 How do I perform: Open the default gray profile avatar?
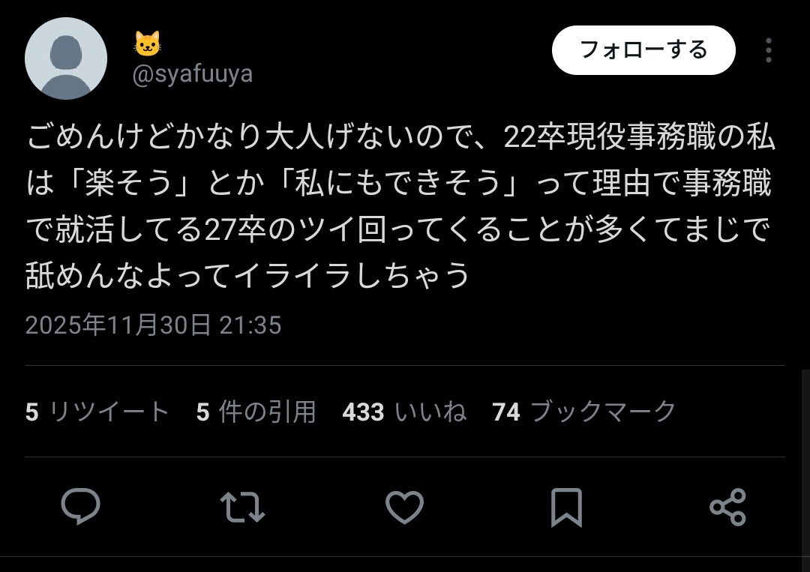click(66, 58)
